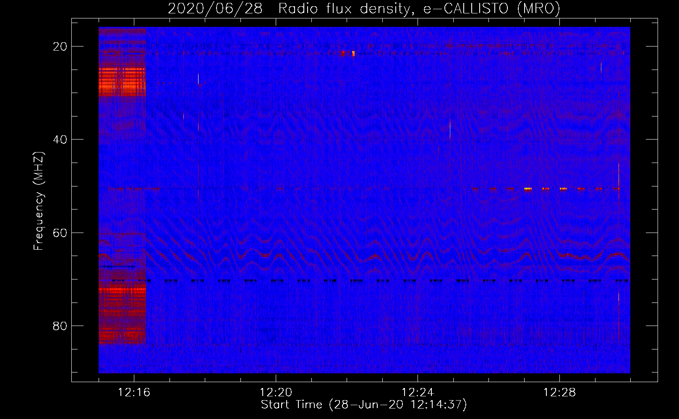This screenshot has height=419, width=679.
Task: Click the '80' frequency tick label
Action: point(60,326)
